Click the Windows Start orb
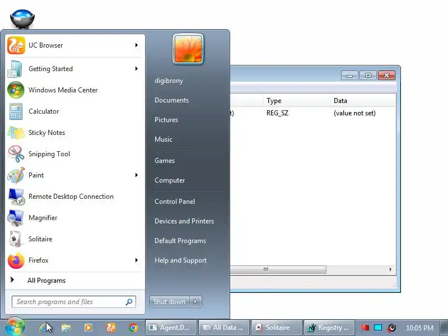448x336 pixels. [15, 326]
